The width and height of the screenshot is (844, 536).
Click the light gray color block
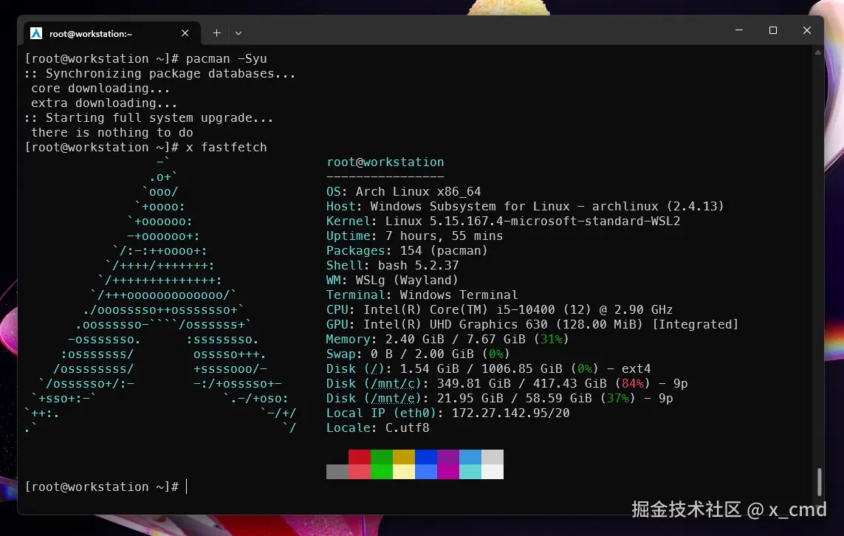[493, 457]
